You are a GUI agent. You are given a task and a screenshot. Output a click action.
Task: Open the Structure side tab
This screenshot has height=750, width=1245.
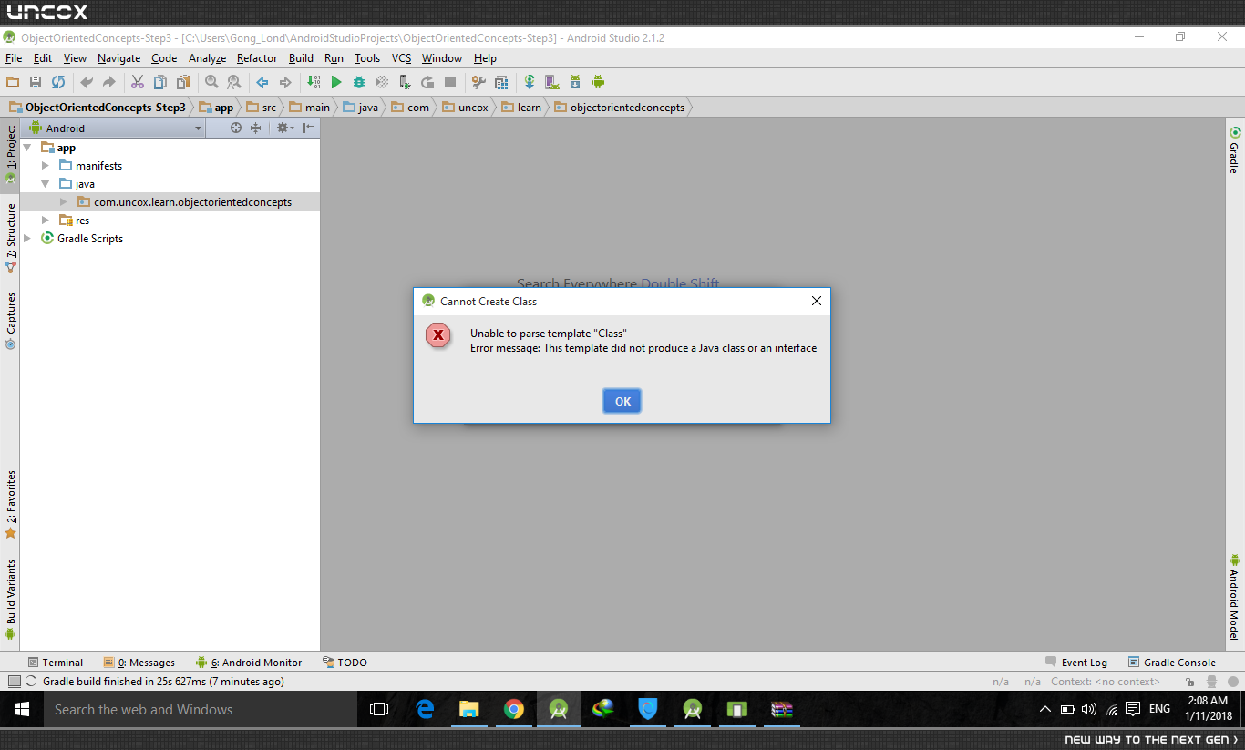[x=10, y=239]
